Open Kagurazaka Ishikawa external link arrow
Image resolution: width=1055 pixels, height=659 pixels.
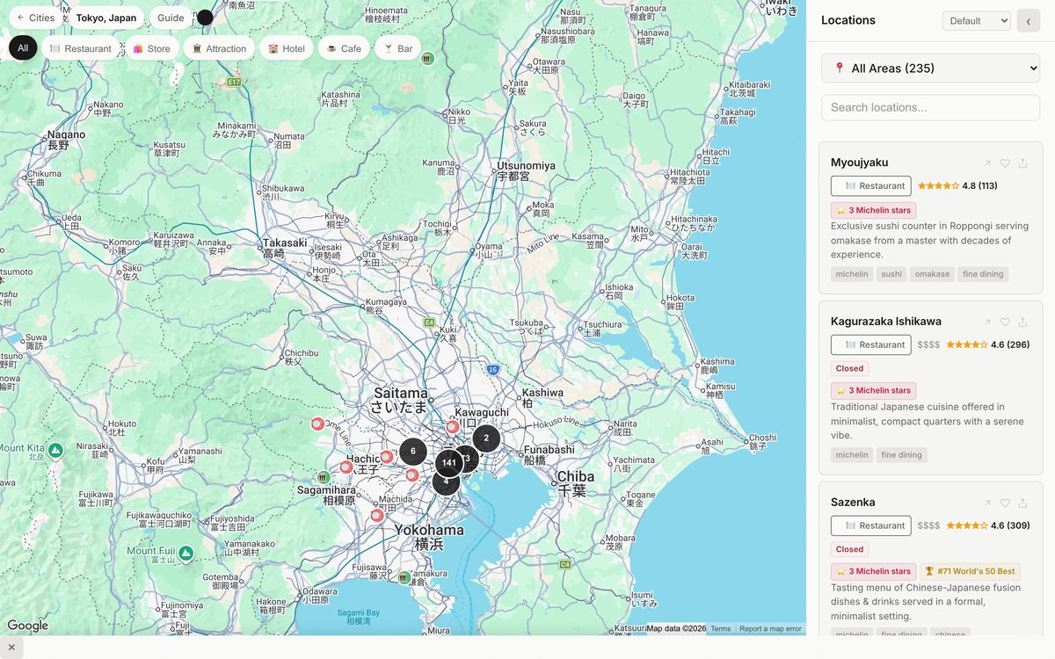click(x=987, y=322)
